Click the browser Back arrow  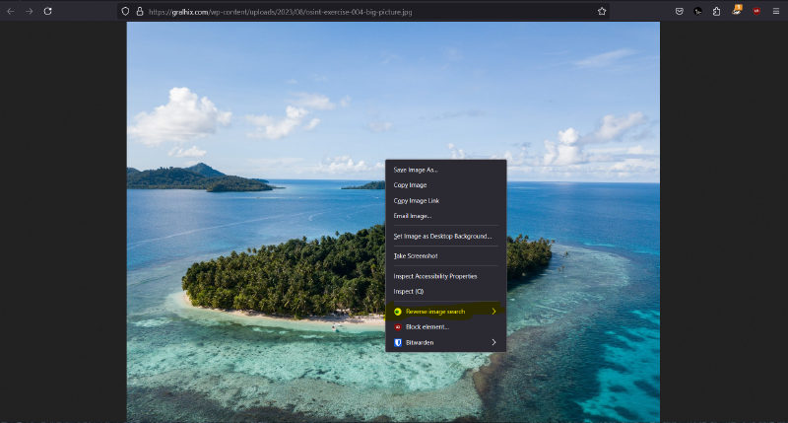pyautogui.click(x=9, y=11)
